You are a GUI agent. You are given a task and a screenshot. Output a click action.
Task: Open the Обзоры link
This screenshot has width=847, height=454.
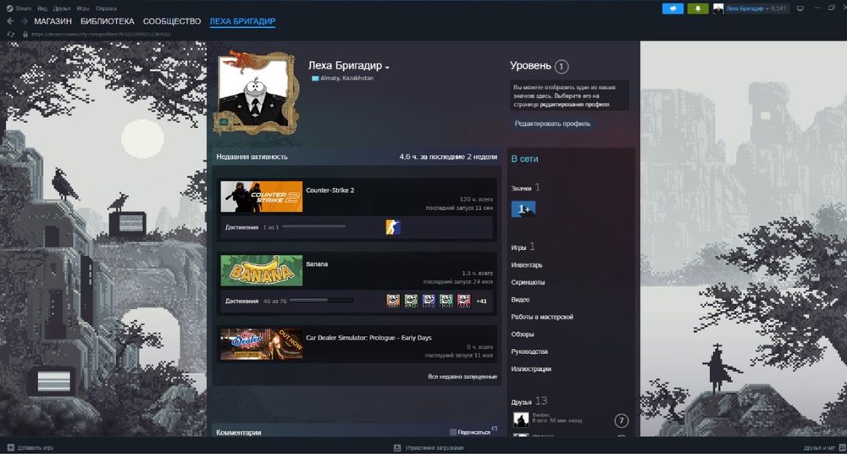[x=523, y=335]
